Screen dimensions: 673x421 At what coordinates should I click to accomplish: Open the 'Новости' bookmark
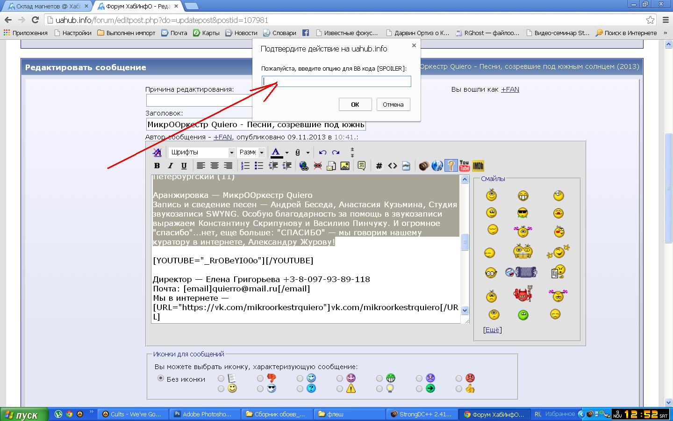pos(241,33)
